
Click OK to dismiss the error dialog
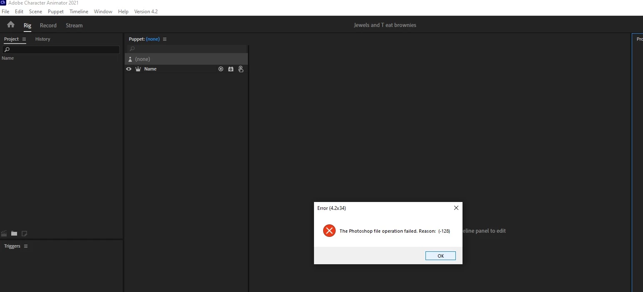tap(440, 256)
